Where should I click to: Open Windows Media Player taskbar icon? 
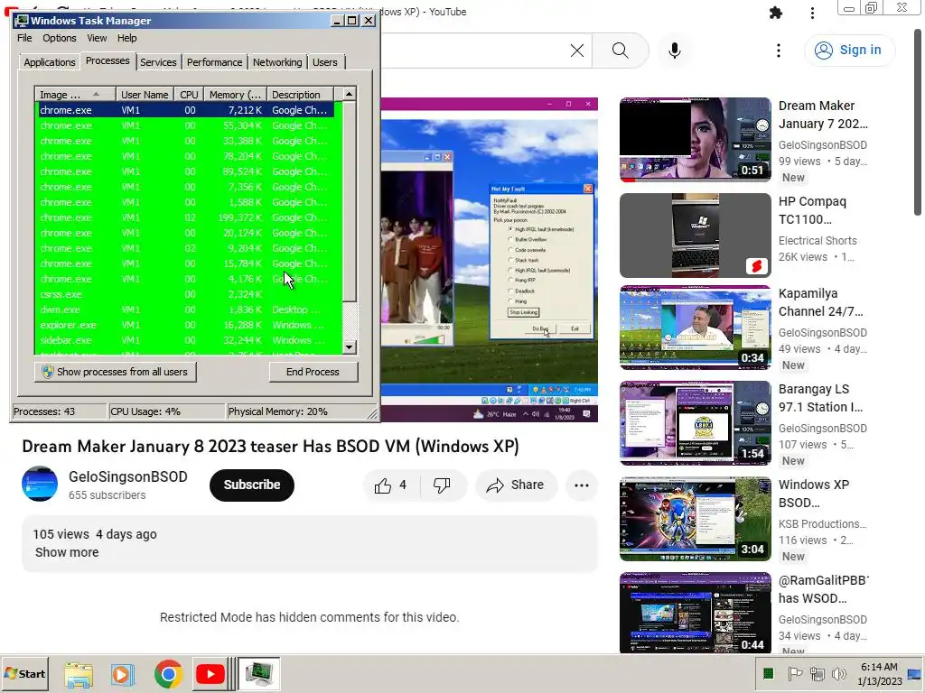point(123,674)
